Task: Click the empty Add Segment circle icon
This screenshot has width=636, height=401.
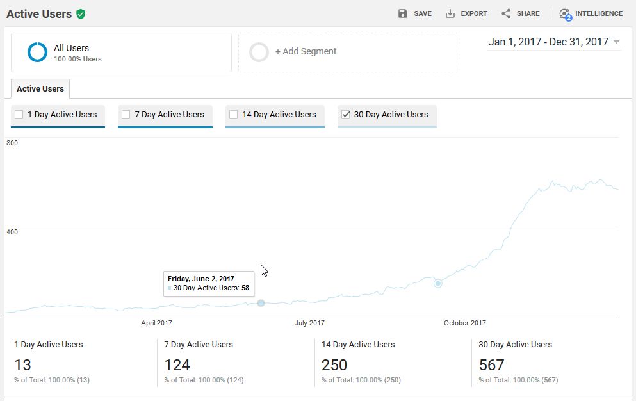Action: click(259, 53)
